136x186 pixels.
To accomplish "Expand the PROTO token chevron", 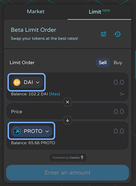I will tap(47, 131).
